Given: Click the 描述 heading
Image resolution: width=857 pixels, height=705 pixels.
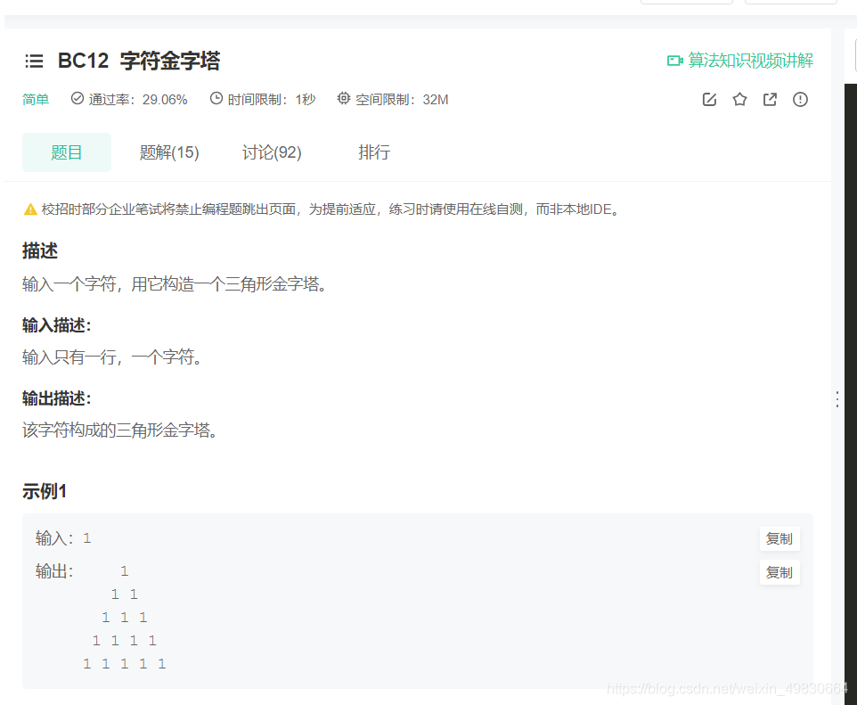Looking at the screenshot, I should coord(40,251).
